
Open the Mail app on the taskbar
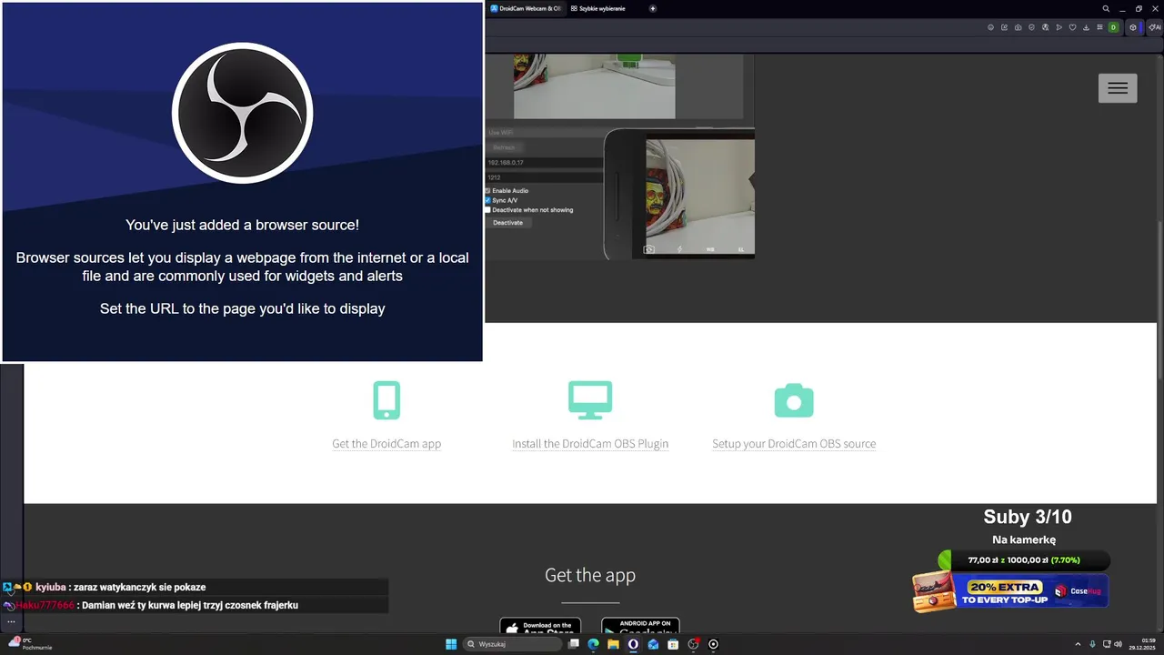click(x=653, y=644)
